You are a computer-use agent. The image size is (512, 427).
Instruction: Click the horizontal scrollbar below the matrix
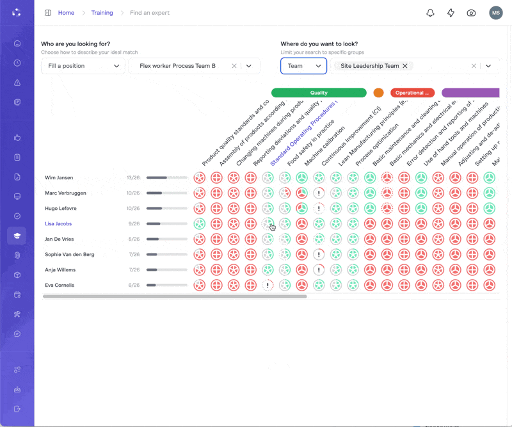tap(175, 296)
